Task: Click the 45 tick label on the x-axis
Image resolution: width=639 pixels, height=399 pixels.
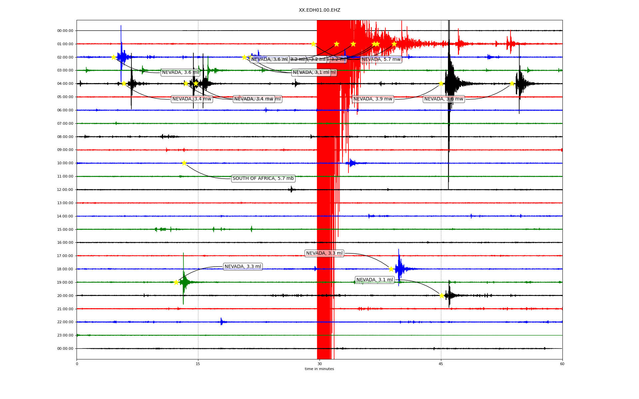Action: click(x=441, y=364)
